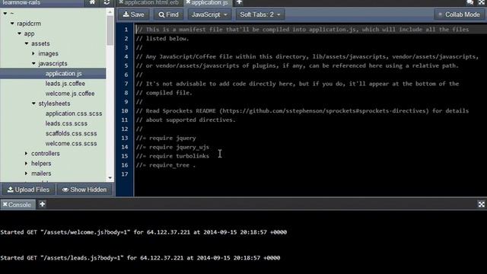Viewport: 487px width, 274px height.
Task: Click the home icon above the file tree
Action: (92, 2)
